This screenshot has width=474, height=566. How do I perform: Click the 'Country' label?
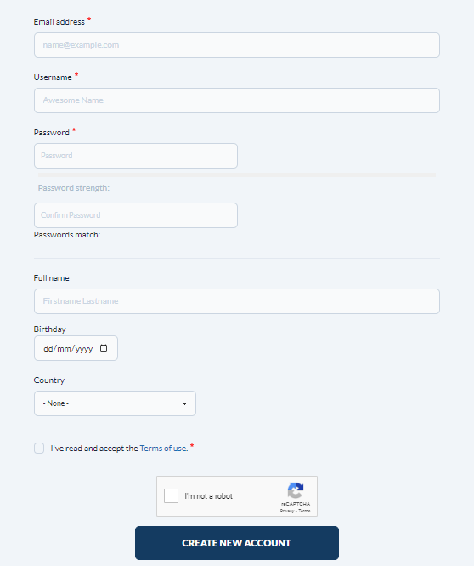(x=49, y=380)
